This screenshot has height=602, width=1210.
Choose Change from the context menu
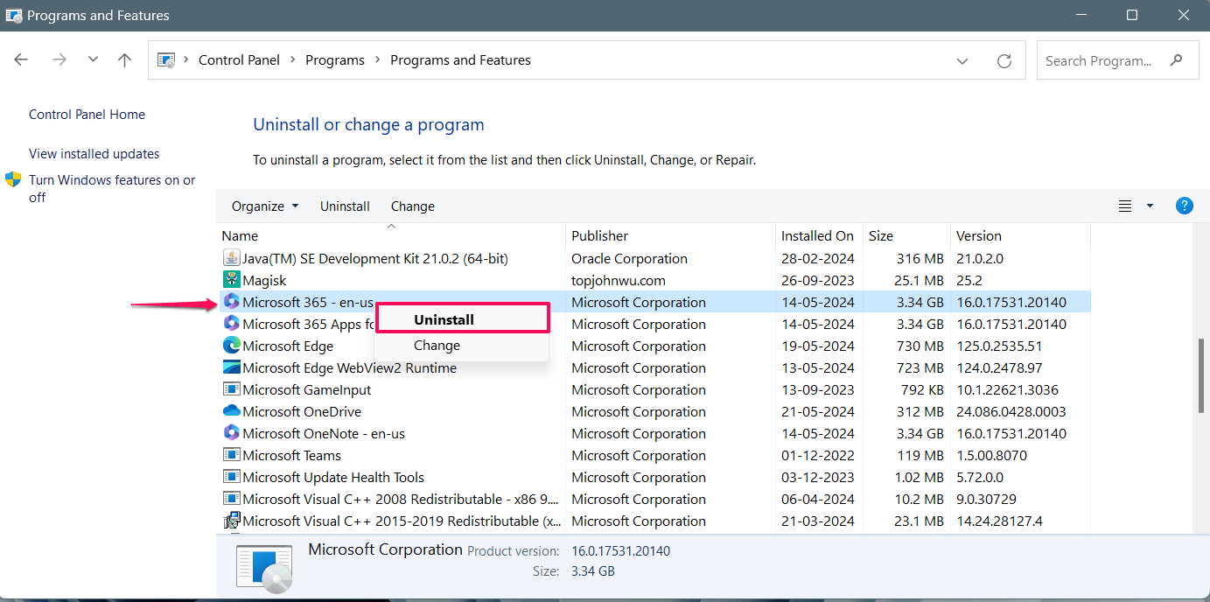(x=462, y=346)
